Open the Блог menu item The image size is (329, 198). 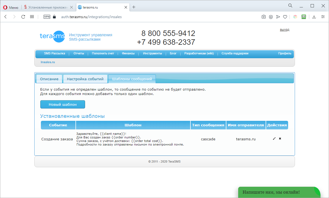173,53
